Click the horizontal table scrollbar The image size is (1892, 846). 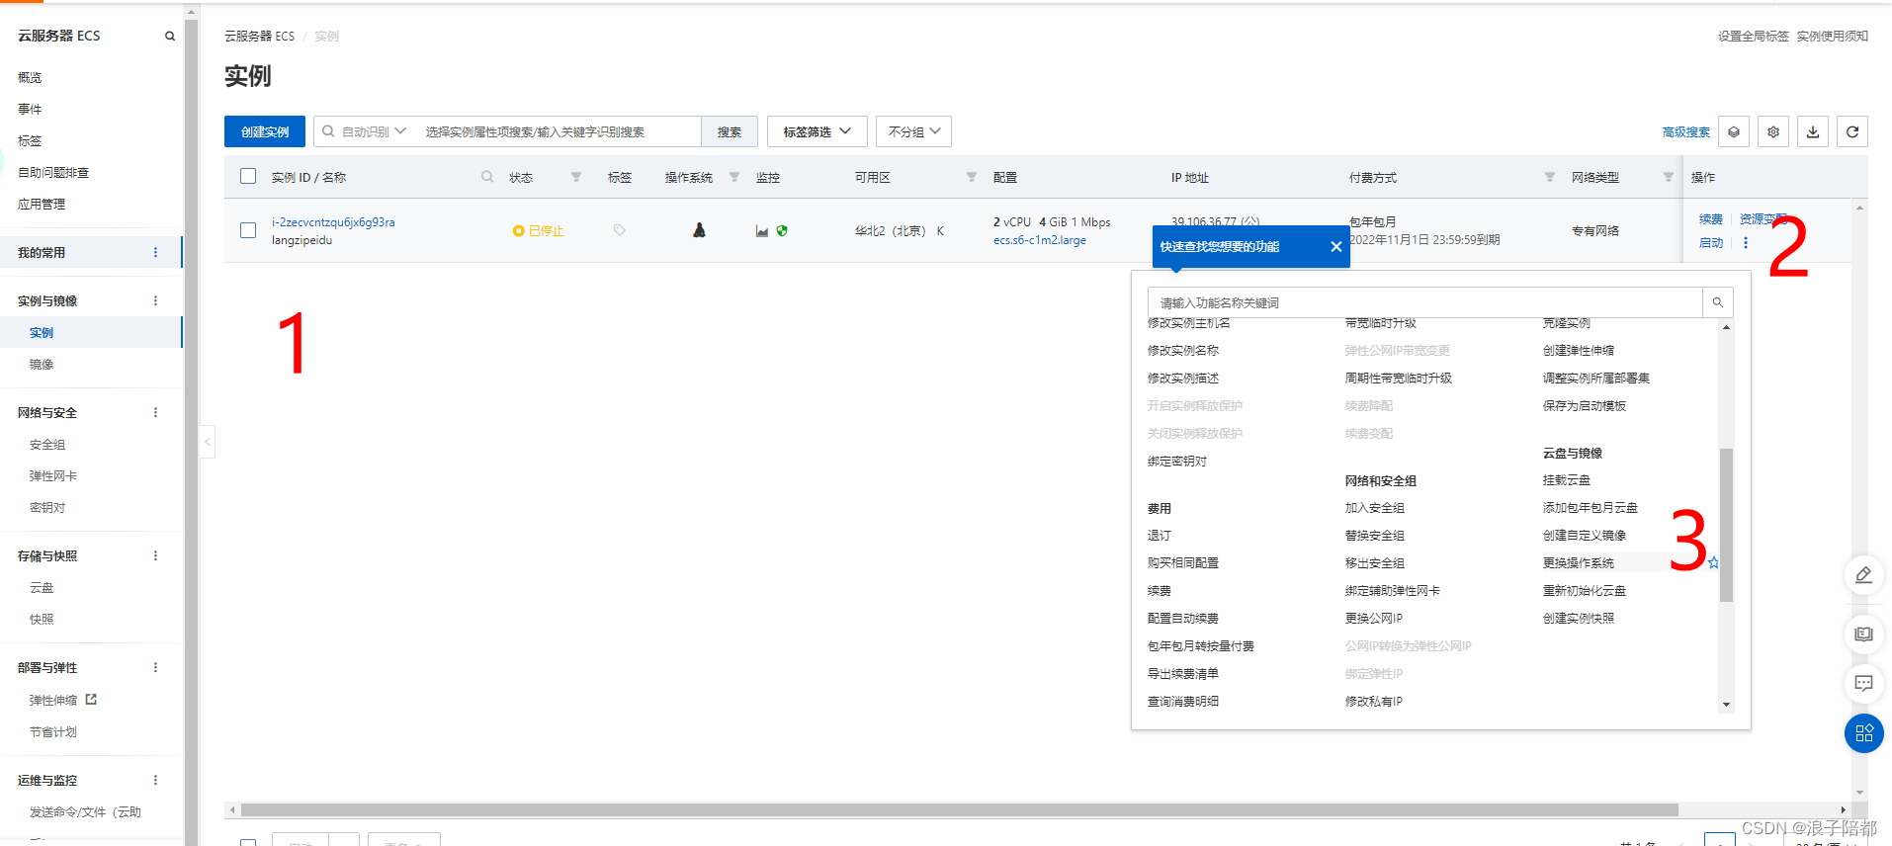(x=959, y=809)
